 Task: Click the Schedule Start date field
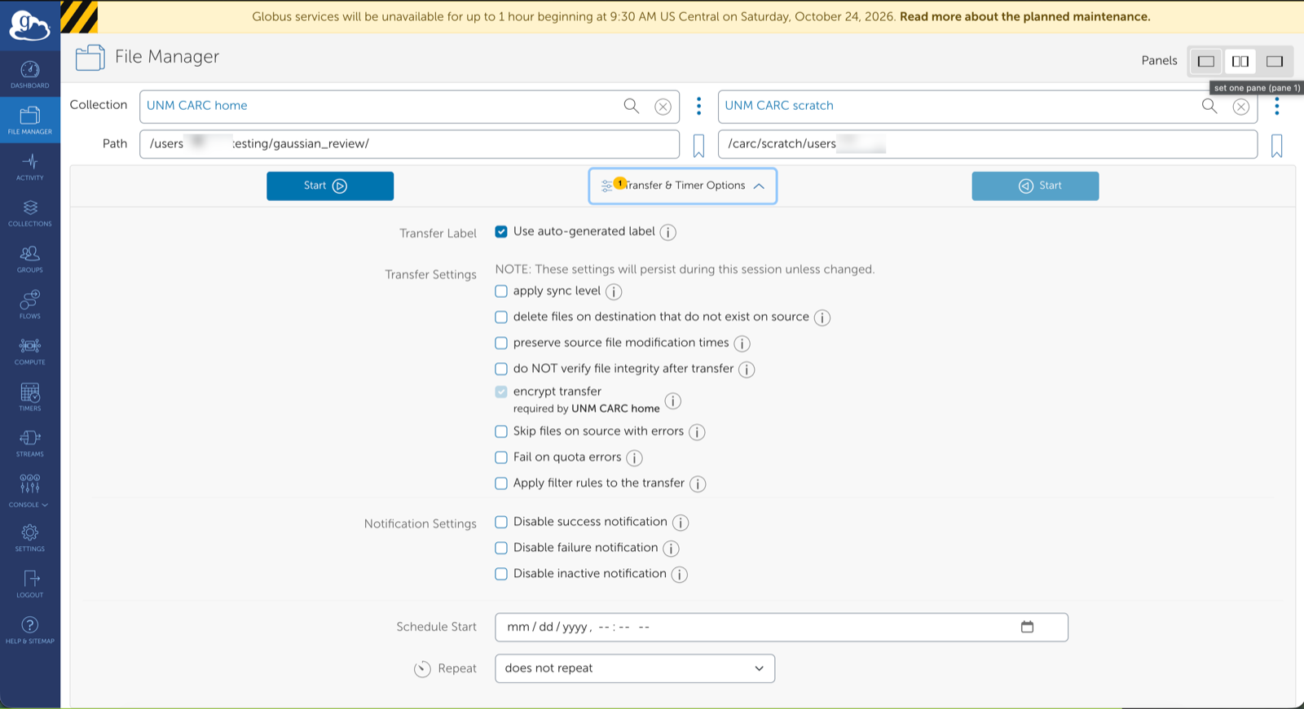pyautogui.click(x=782, y=627)
